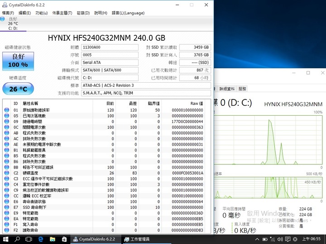Click the 3765 GB total writes value

pyautogui.click(x=195, y=55)
